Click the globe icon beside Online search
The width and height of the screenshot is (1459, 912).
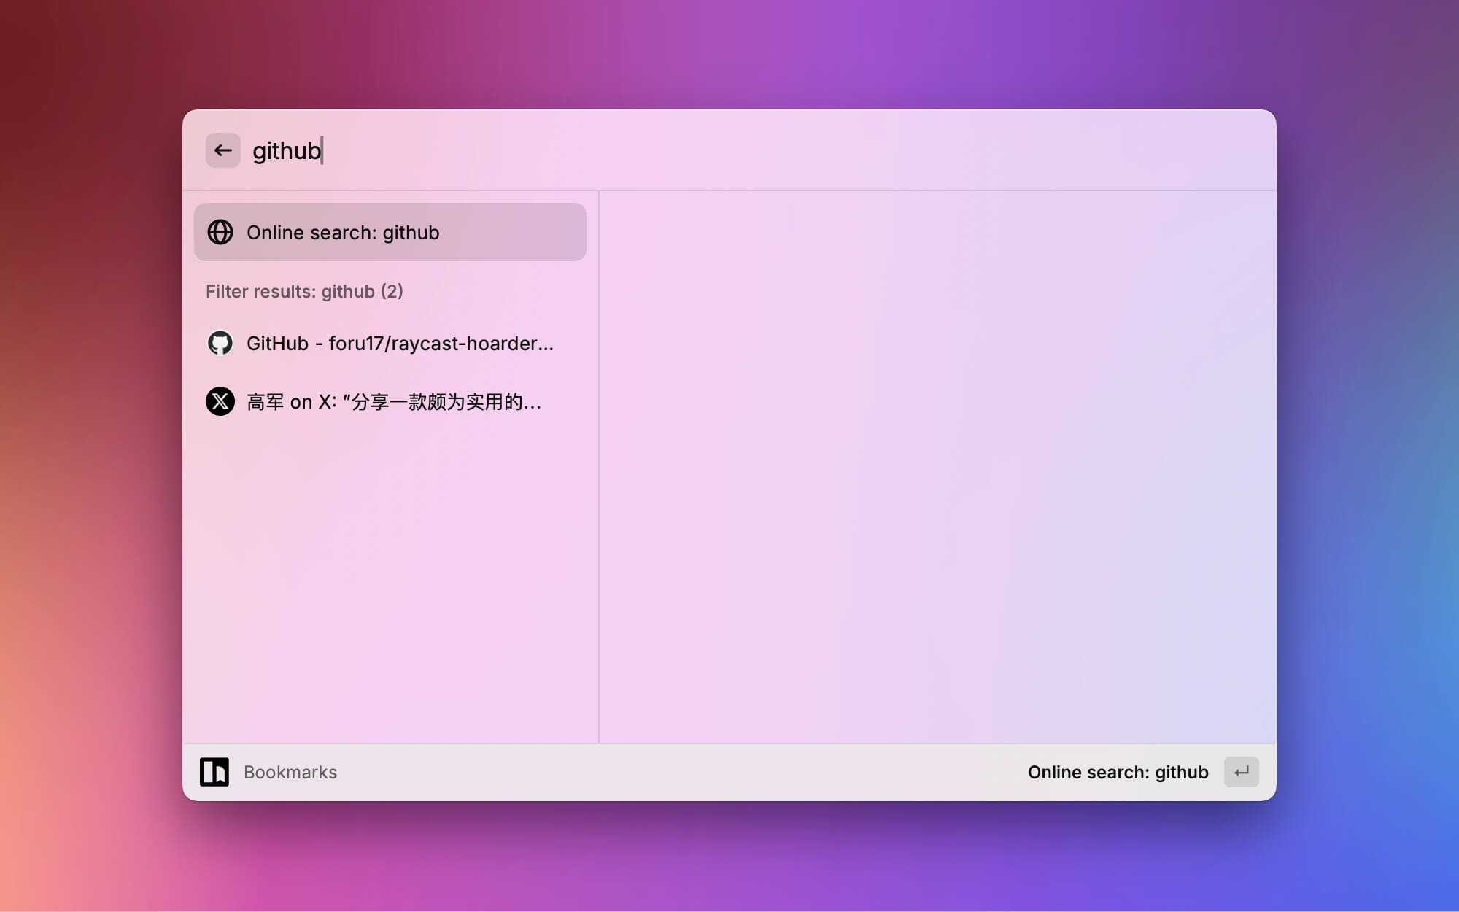pyautogui.click(x=220, y=232)
